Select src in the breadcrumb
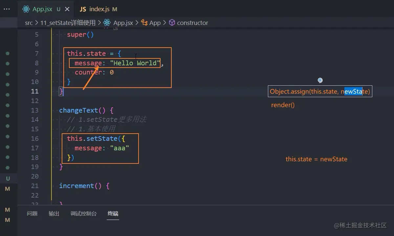This screenshot has width=394, height=236. coord(29,23)
